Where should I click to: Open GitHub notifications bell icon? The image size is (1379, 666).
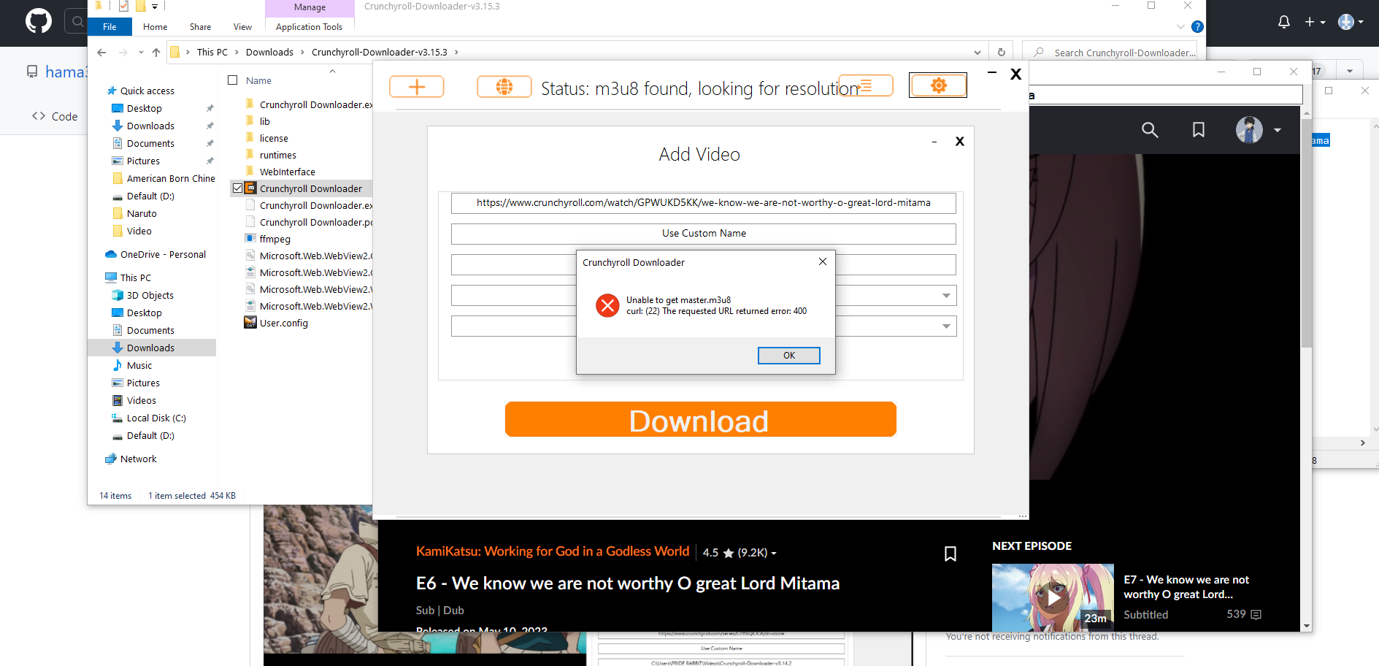pyautogui.click(x=1283, y=23)
